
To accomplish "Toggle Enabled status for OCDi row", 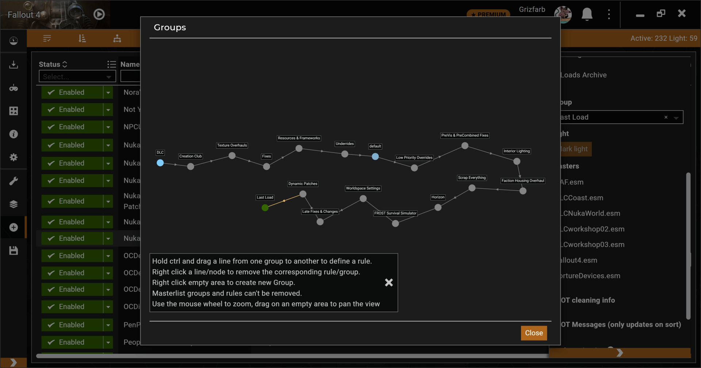I will coord(72,307).
